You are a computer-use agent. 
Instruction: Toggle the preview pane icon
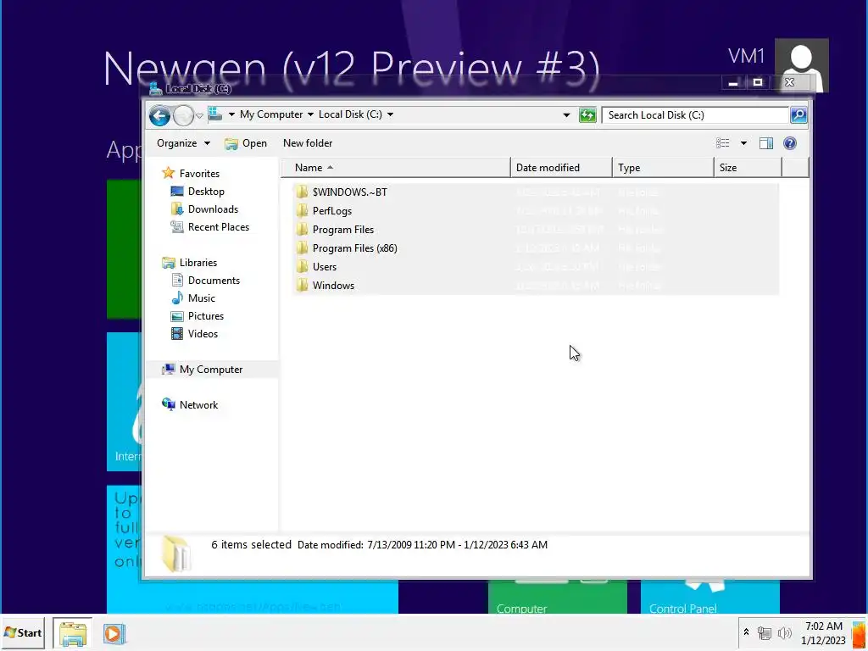[x=766, y=143]
